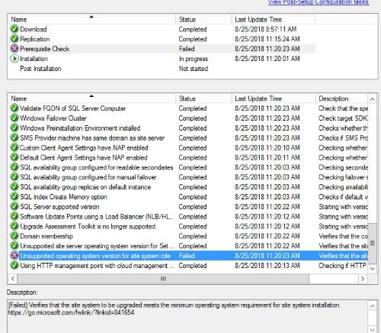Select 'SQL Index Create Memory option' row text
This screenshot has height=333, width=381.
point(63,197)
